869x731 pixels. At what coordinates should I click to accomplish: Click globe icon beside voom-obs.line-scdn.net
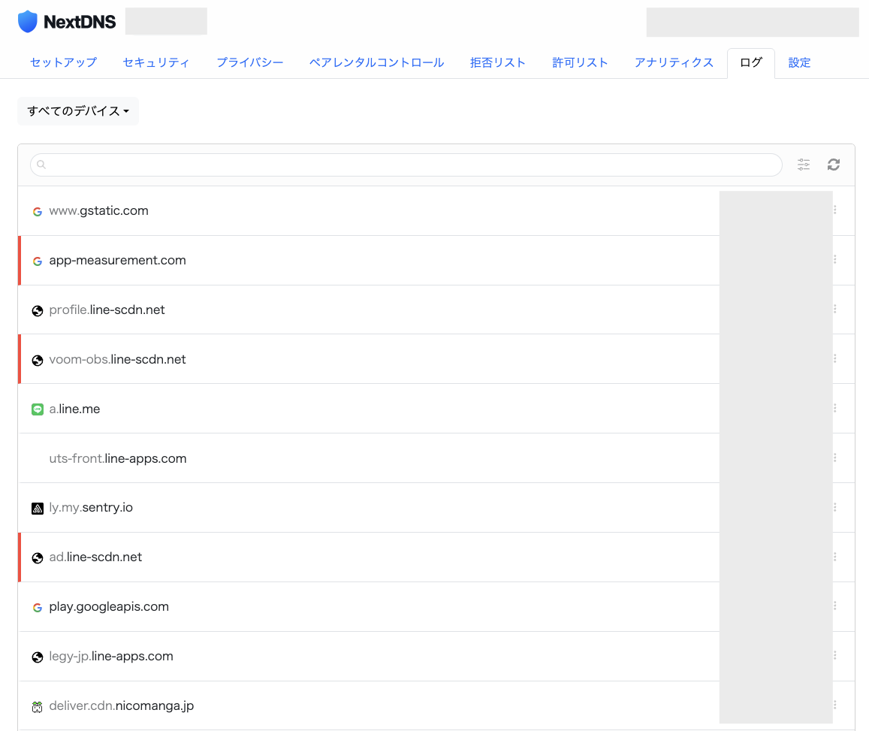click(x=37, y=360)
